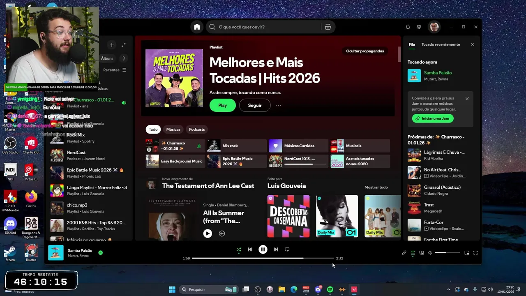Open Microsoft Edge from the taskbar

point(294,289)
